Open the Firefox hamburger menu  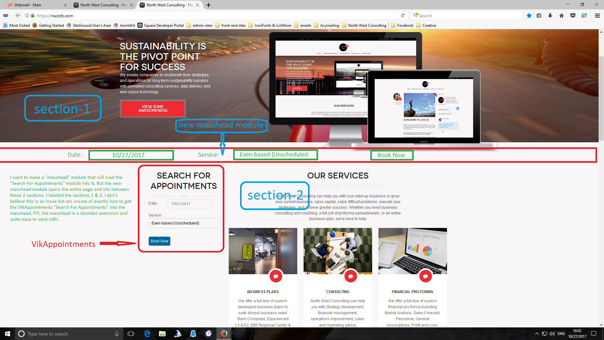point(597,15)
